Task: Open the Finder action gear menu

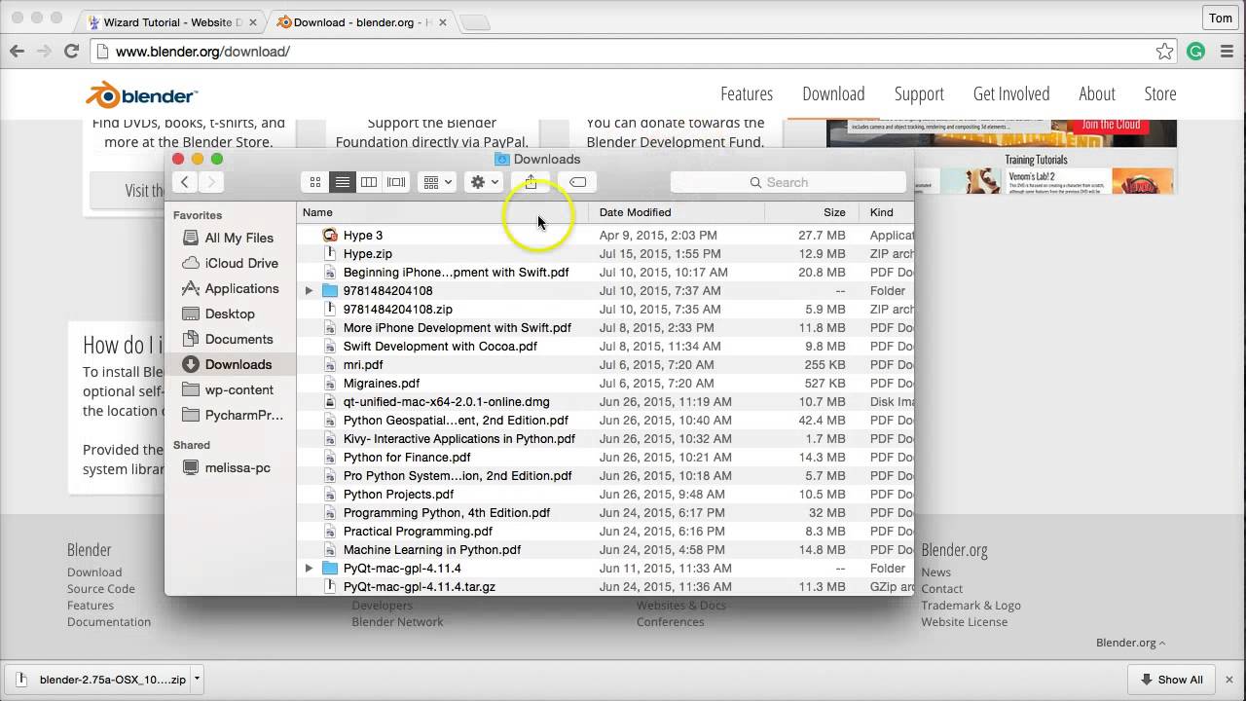Action: pyautogui.click(x=484, y=182)
